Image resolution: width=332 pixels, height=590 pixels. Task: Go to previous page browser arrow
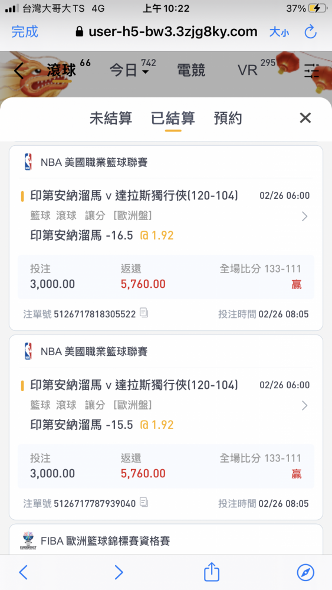(x=24, y=572)
